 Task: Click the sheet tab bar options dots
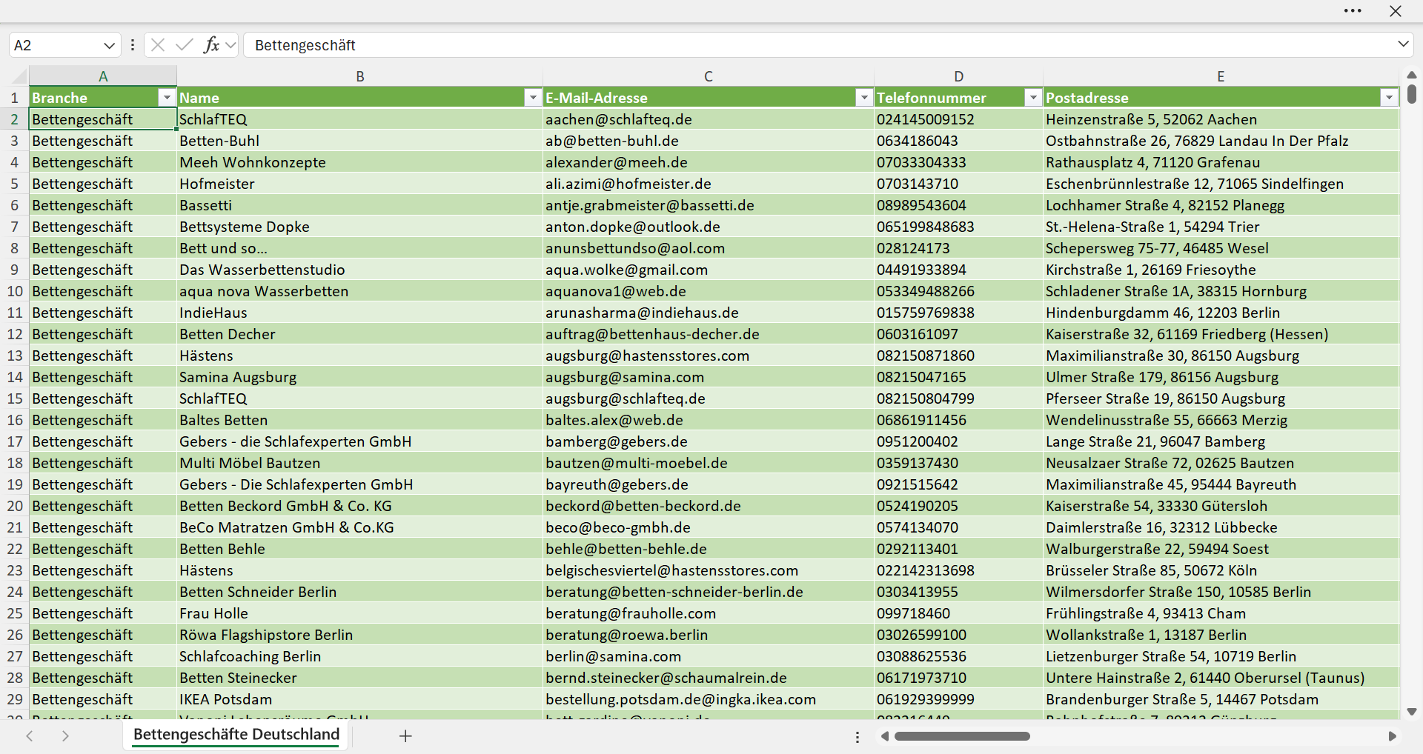point(858,737)
